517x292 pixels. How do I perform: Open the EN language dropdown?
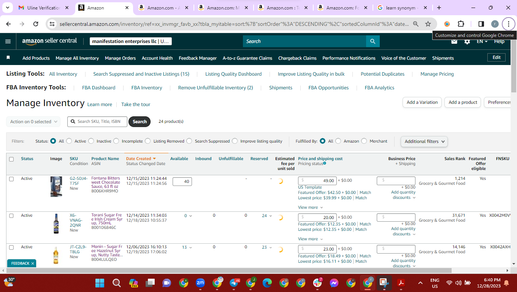pyautogui.click(x=482, y=41)
